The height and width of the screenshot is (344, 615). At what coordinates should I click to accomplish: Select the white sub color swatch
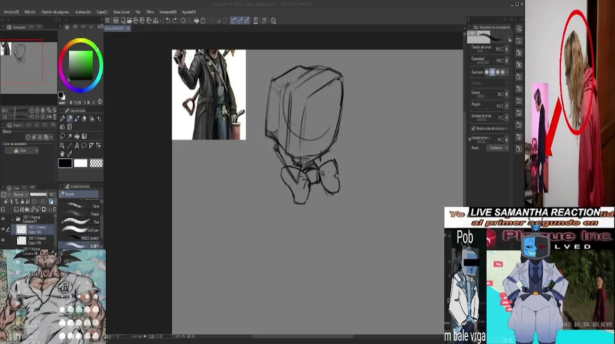click(x=80, y=163)
